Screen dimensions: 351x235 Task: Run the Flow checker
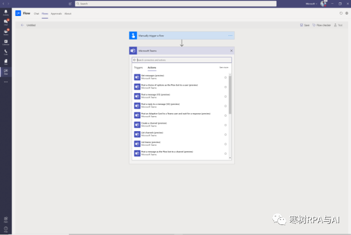click(322, 25)
